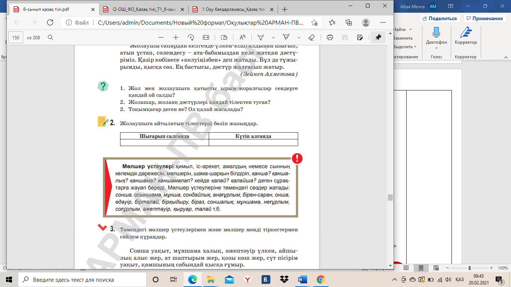Collapse the Word ribbon arrow

pyautogui.click(x=506, y=57)
